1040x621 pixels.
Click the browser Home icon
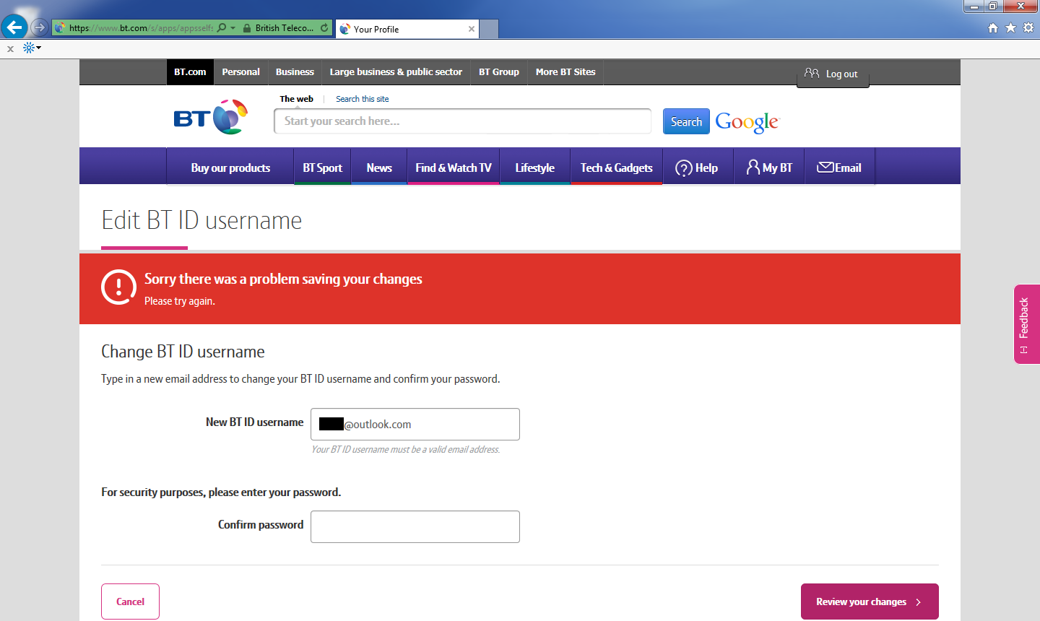(x=992, y=27)
